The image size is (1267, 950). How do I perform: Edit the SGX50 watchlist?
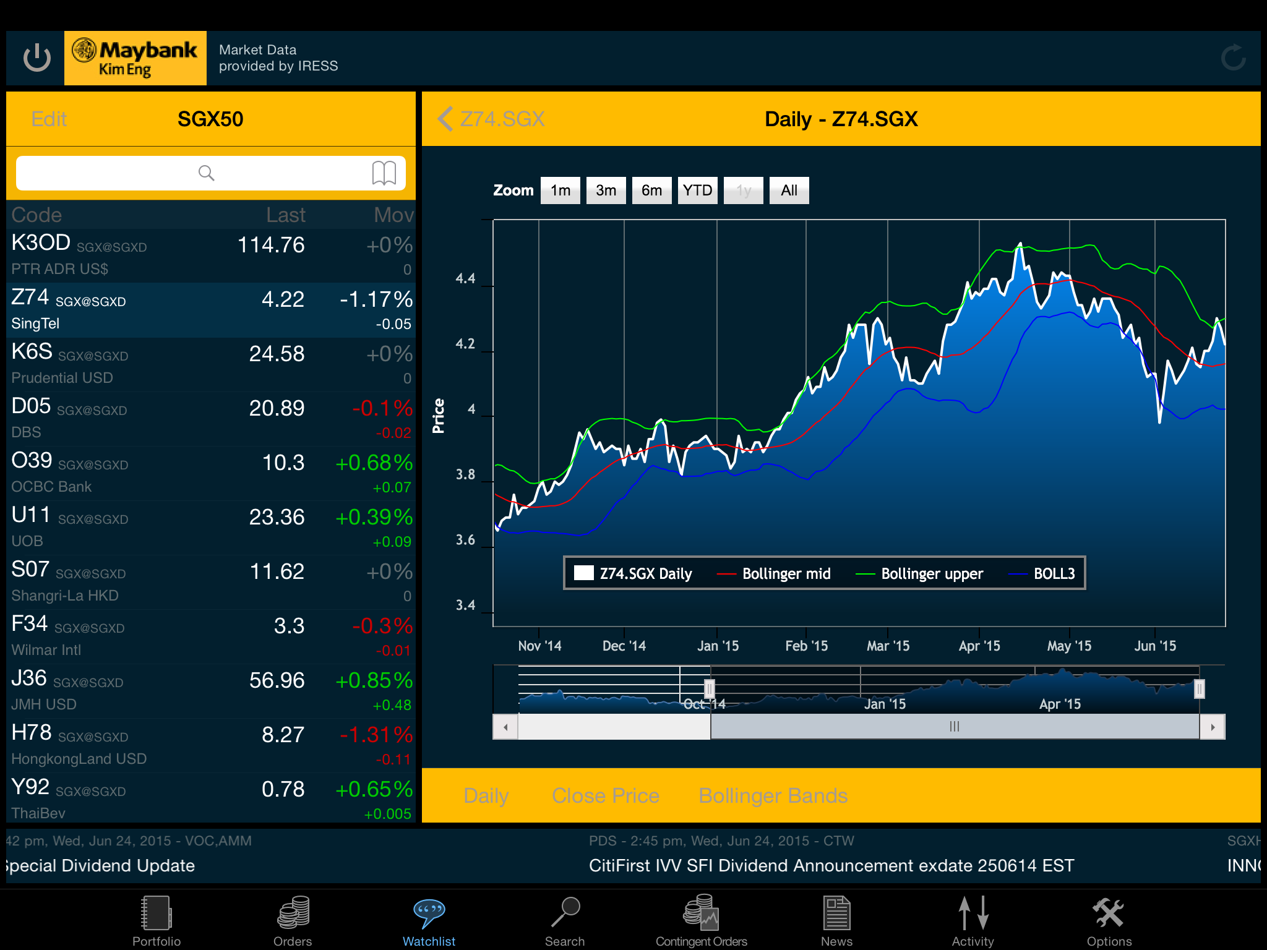click(x=49, y=119)
